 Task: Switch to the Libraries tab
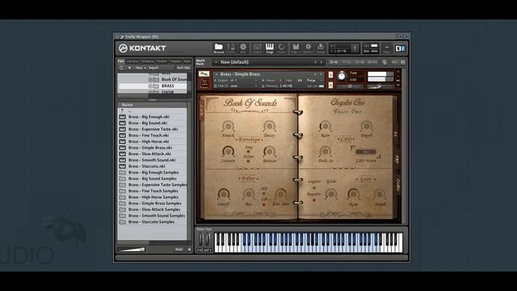[132, 61]
